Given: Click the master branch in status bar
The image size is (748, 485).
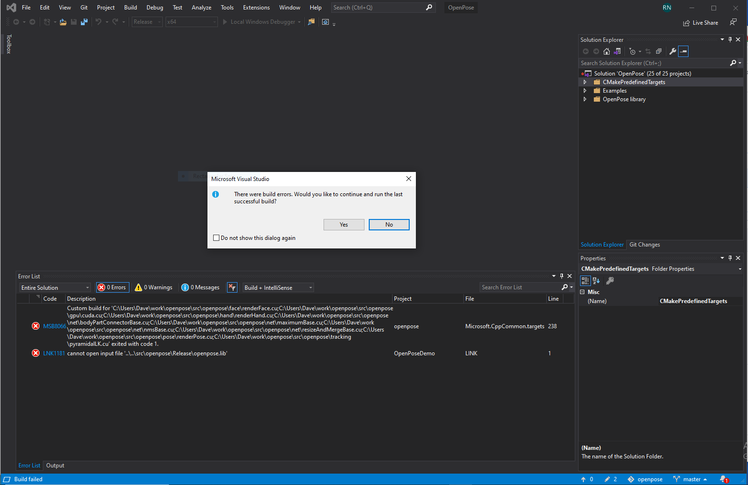Looking at the screenshot, I should coord(690,479).
